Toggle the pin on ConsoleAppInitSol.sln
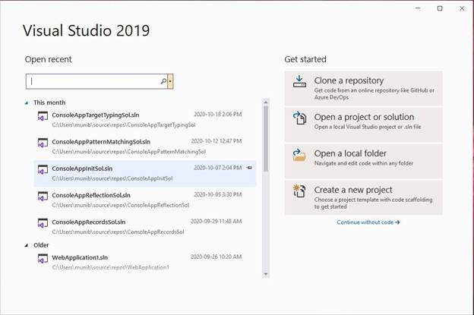This screenshot has width=474, height=315. click(249, 168)
